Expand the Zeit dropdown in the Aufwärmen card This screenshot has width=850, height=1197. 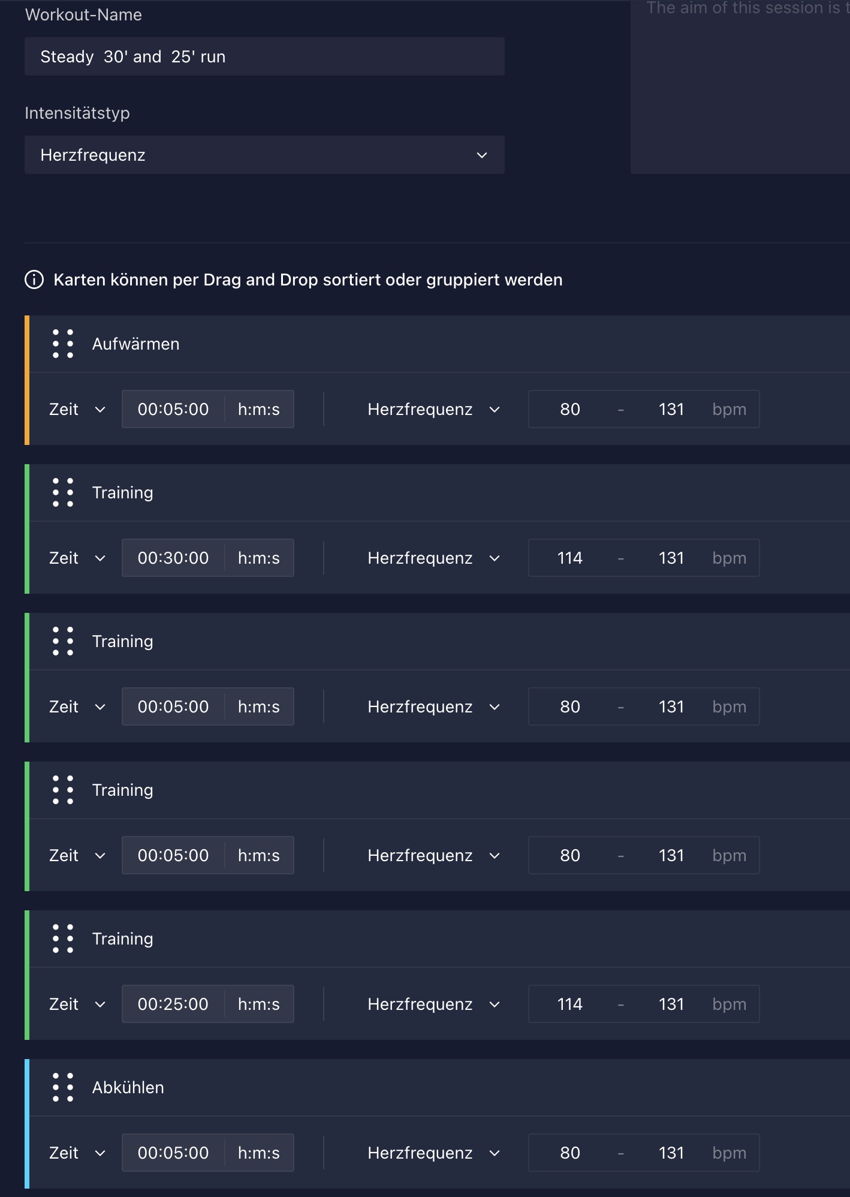coord(77,410)
